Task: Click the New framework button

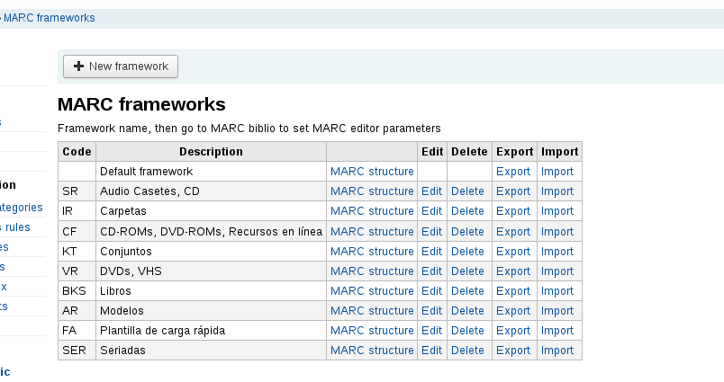Action: [121, 67]
